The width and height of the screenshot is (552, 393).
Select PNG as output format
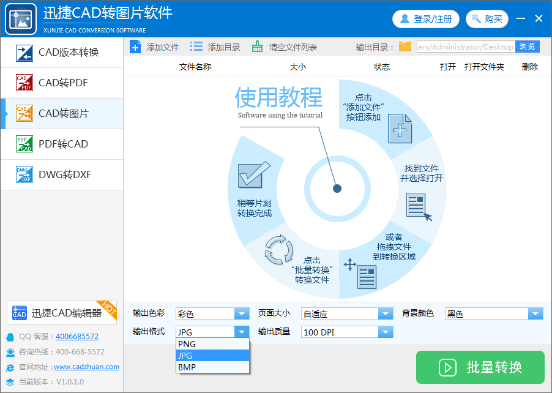[x=212, y=344]
